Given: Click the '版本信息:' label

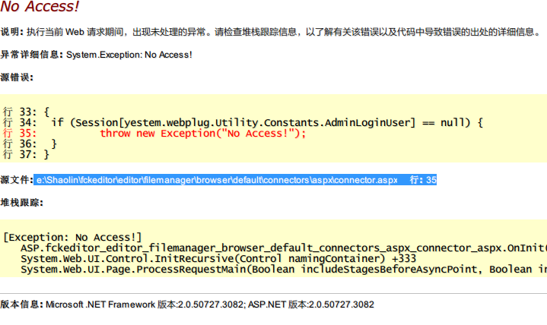Looking at the screenshot, I should pyautogui.click(x=21, y=304).
